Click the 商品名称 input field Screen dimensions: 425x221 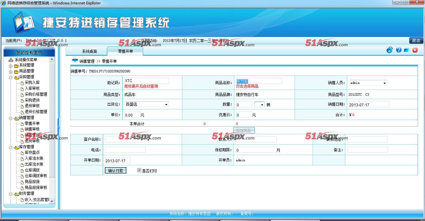coord(259,81)
